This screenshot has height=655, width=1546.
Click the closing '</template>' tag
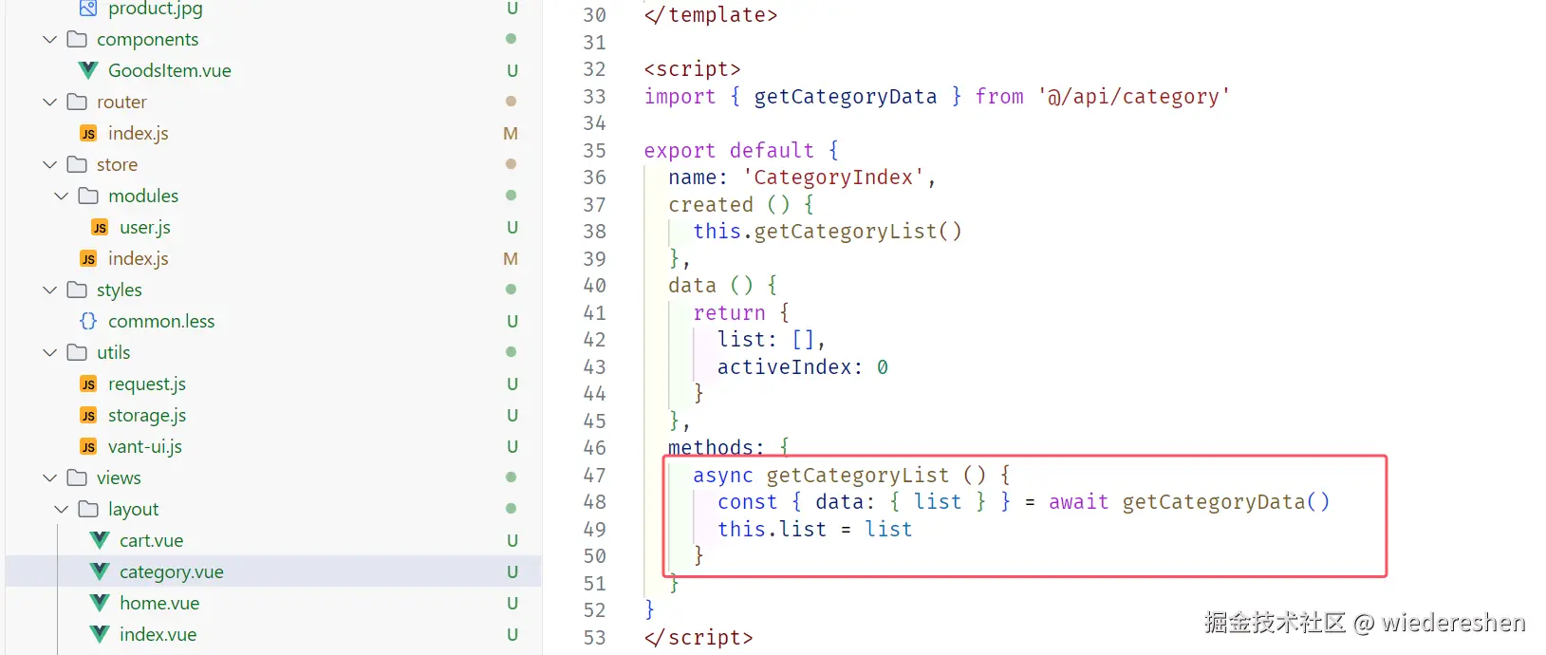pos(711,15)
